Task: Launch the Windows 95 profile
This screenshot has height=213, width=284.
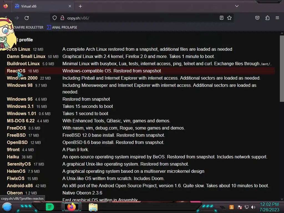Action: (x=20, y=99)
